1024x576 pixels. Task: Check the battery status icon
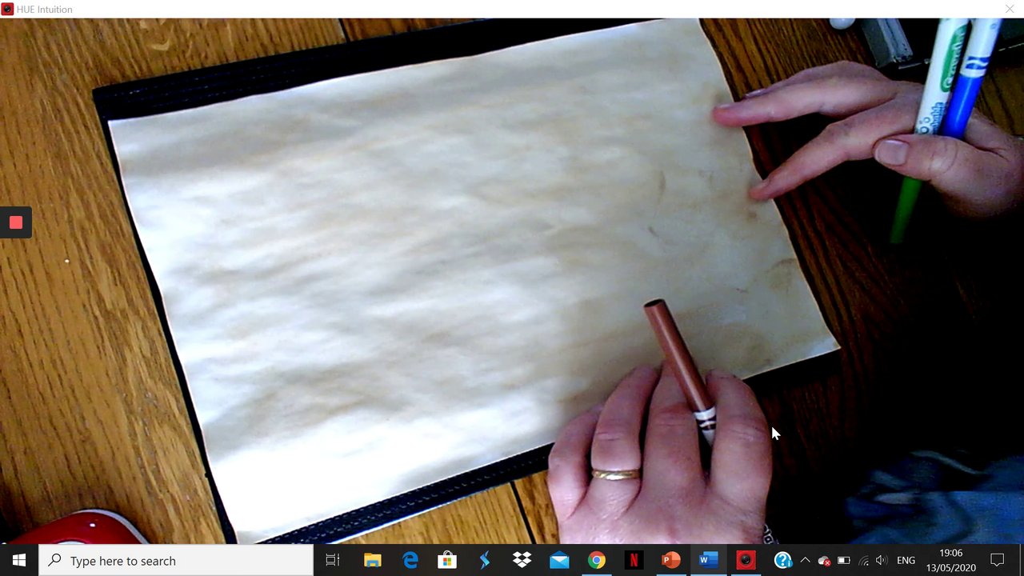[843, 561]
